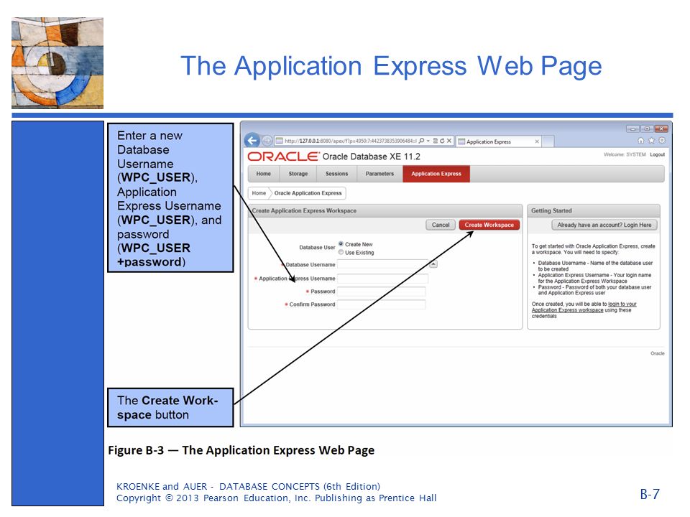Click the Confirm Password input field

381,304
